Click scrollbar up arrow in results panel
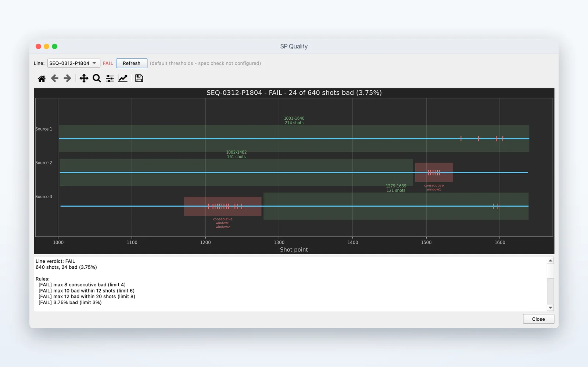The width and height of the screenshot is (588, 367). (x=550, y=261)
